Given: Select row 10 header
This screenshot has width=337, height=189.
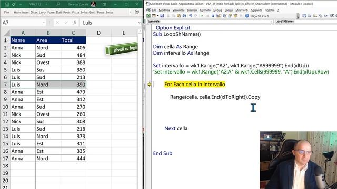Looking at the screenshot, I should (5, 107).
